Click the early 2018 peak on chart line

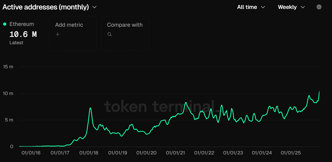pyautogui.click(x=90, y=108)
